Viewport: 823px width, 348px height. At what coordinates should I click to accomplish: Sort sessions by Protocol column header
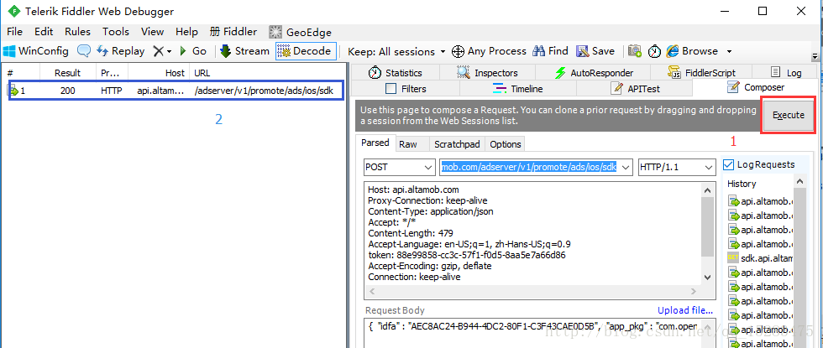click(112, 73)
